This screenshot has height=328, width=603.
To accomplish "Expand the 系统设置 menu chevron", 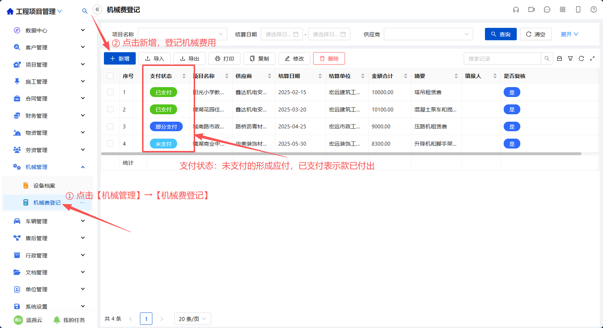I will click(83, 306).
